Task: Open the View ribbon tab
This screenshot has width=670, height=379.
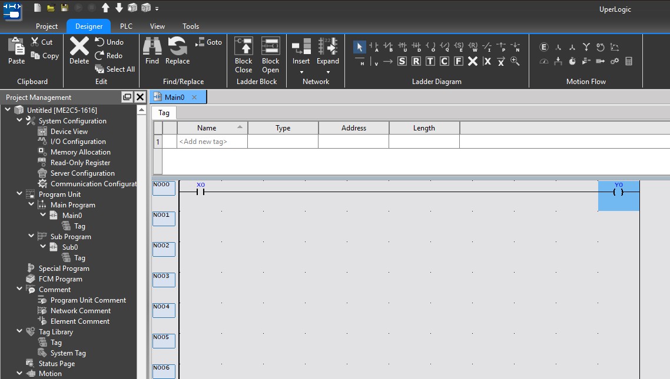Action: coord(157,26)
